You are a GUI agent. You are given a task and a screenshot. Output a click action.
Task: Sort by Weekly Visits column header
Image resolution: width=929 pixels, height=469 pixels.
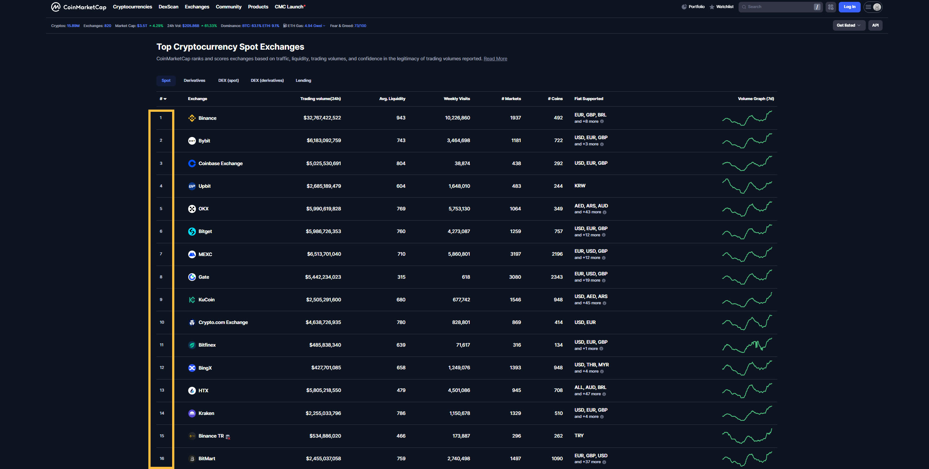456,99
